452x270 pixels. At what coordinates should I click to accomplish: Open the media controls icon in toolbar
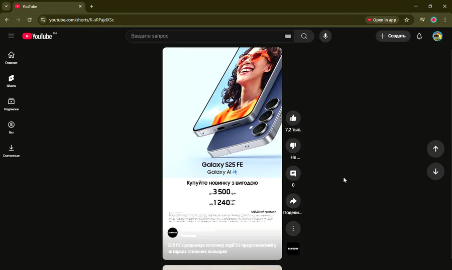click(422, 20)
